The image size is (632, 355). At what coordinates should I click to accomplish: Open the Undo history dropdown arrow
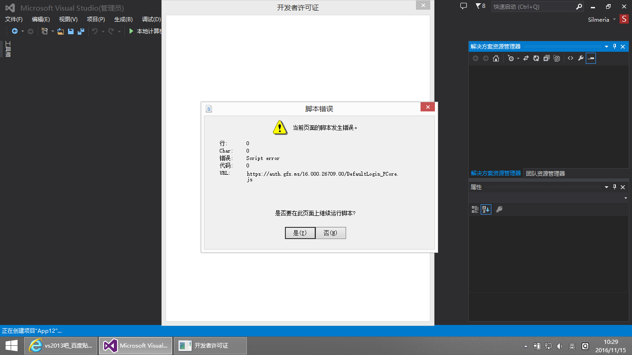tap(102, 31)
